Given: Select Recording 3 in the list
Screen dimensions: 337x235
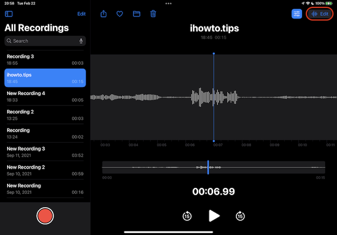Looking at the screenshot, I should (x=45, y=60).
